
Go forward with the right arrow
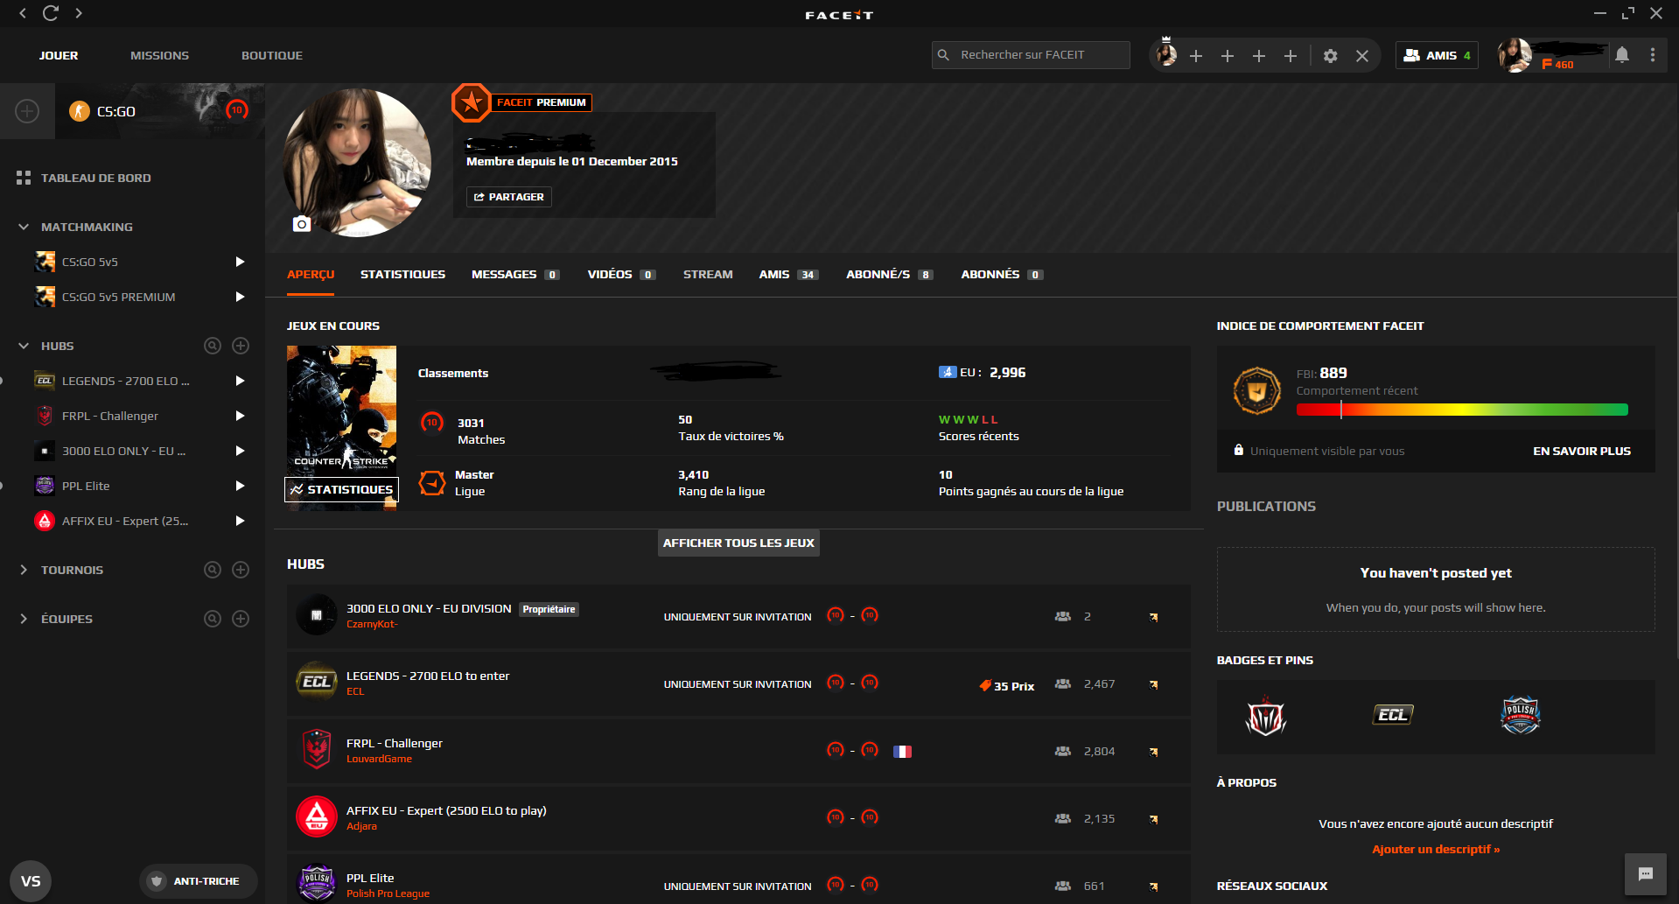click(79, 13)
